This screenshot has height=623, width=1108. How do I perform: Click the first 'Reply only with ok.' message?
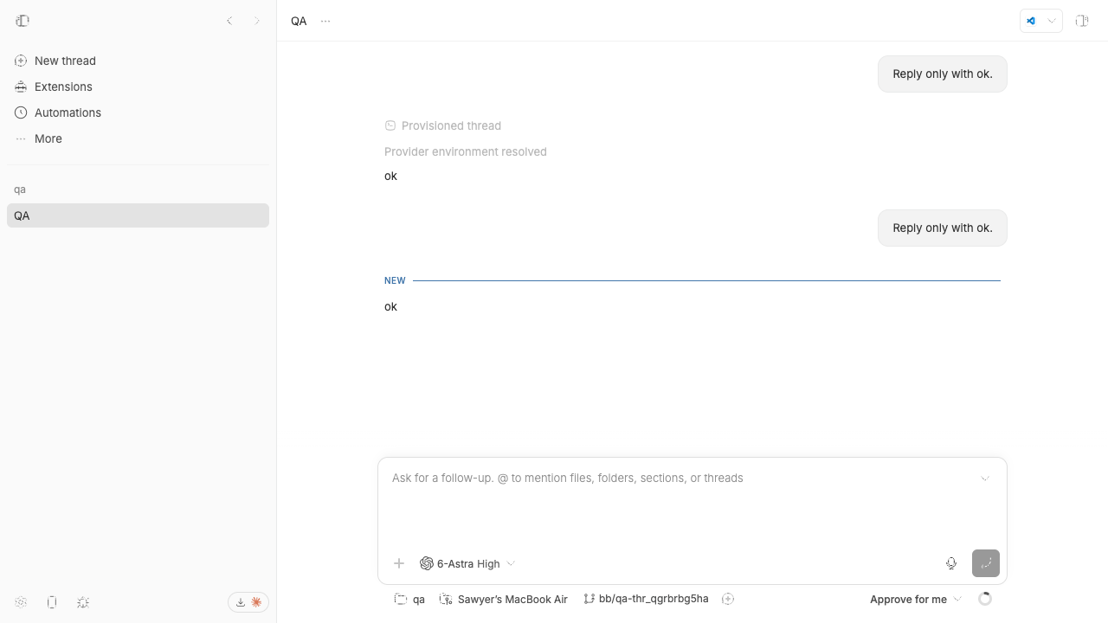point(943,74)
